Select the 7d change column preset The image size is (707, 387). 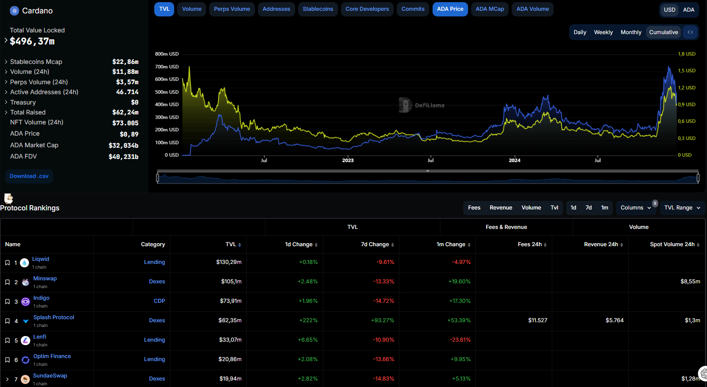[589, 208]
